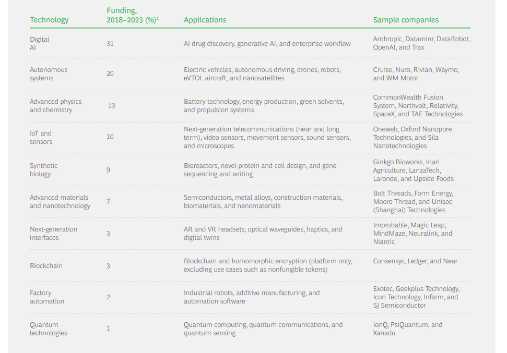Select the Quantum technologies row label
This screenshot has height=353, width=507.
[49, 329]
